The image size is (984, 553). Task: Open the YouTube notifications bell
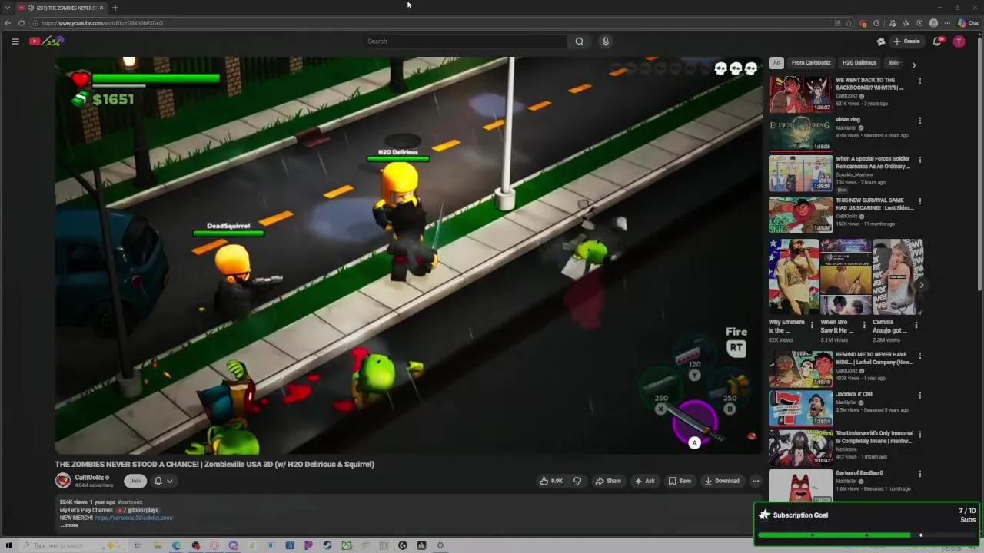(937, 41)
